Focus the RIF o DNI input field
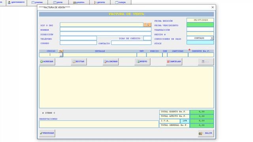 click(x=102, y=24)
